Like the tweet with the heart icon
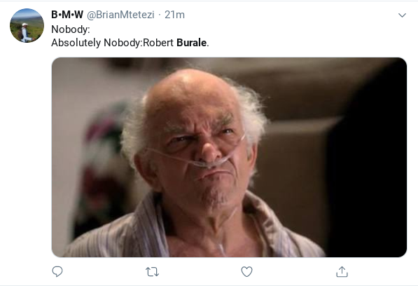418x286 pixels. click(246, 271)
